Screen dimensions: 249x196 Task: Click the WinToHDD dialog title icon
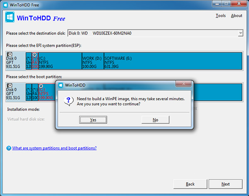[61, 85]
